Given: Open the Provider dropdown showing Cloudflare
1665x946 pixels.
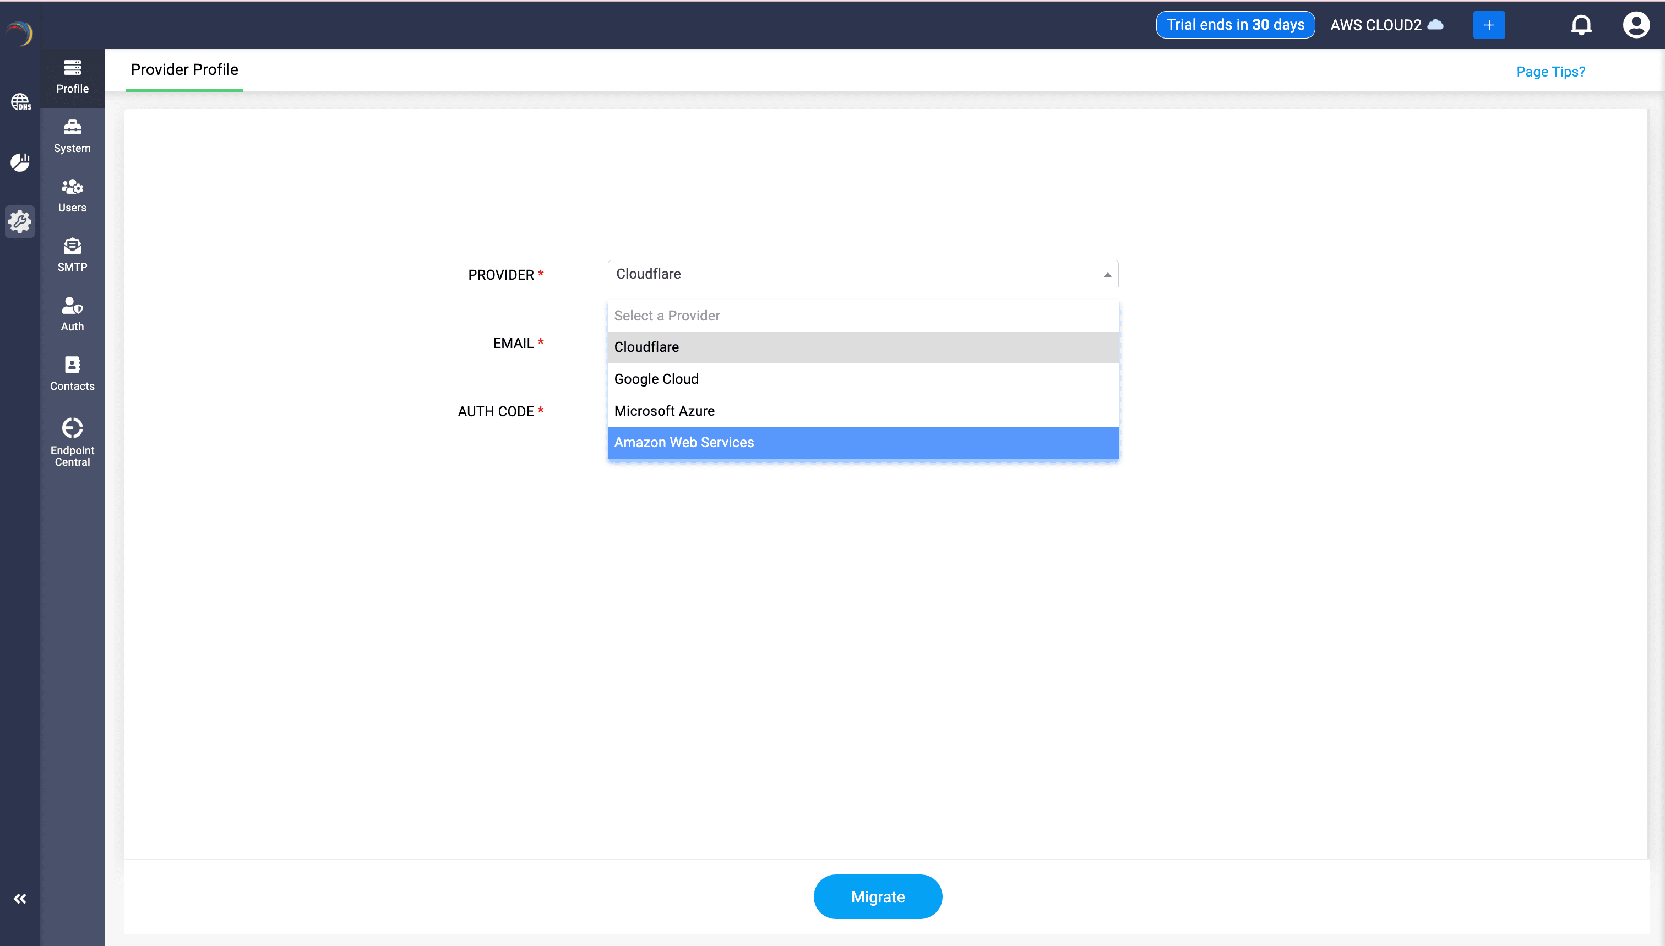Looking at the screenshot, I should (x=862, y=274).
